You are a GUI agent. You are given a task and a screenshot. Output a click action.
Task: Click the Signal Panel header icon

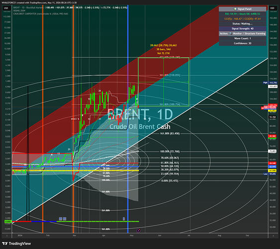[x=235, y=9]
